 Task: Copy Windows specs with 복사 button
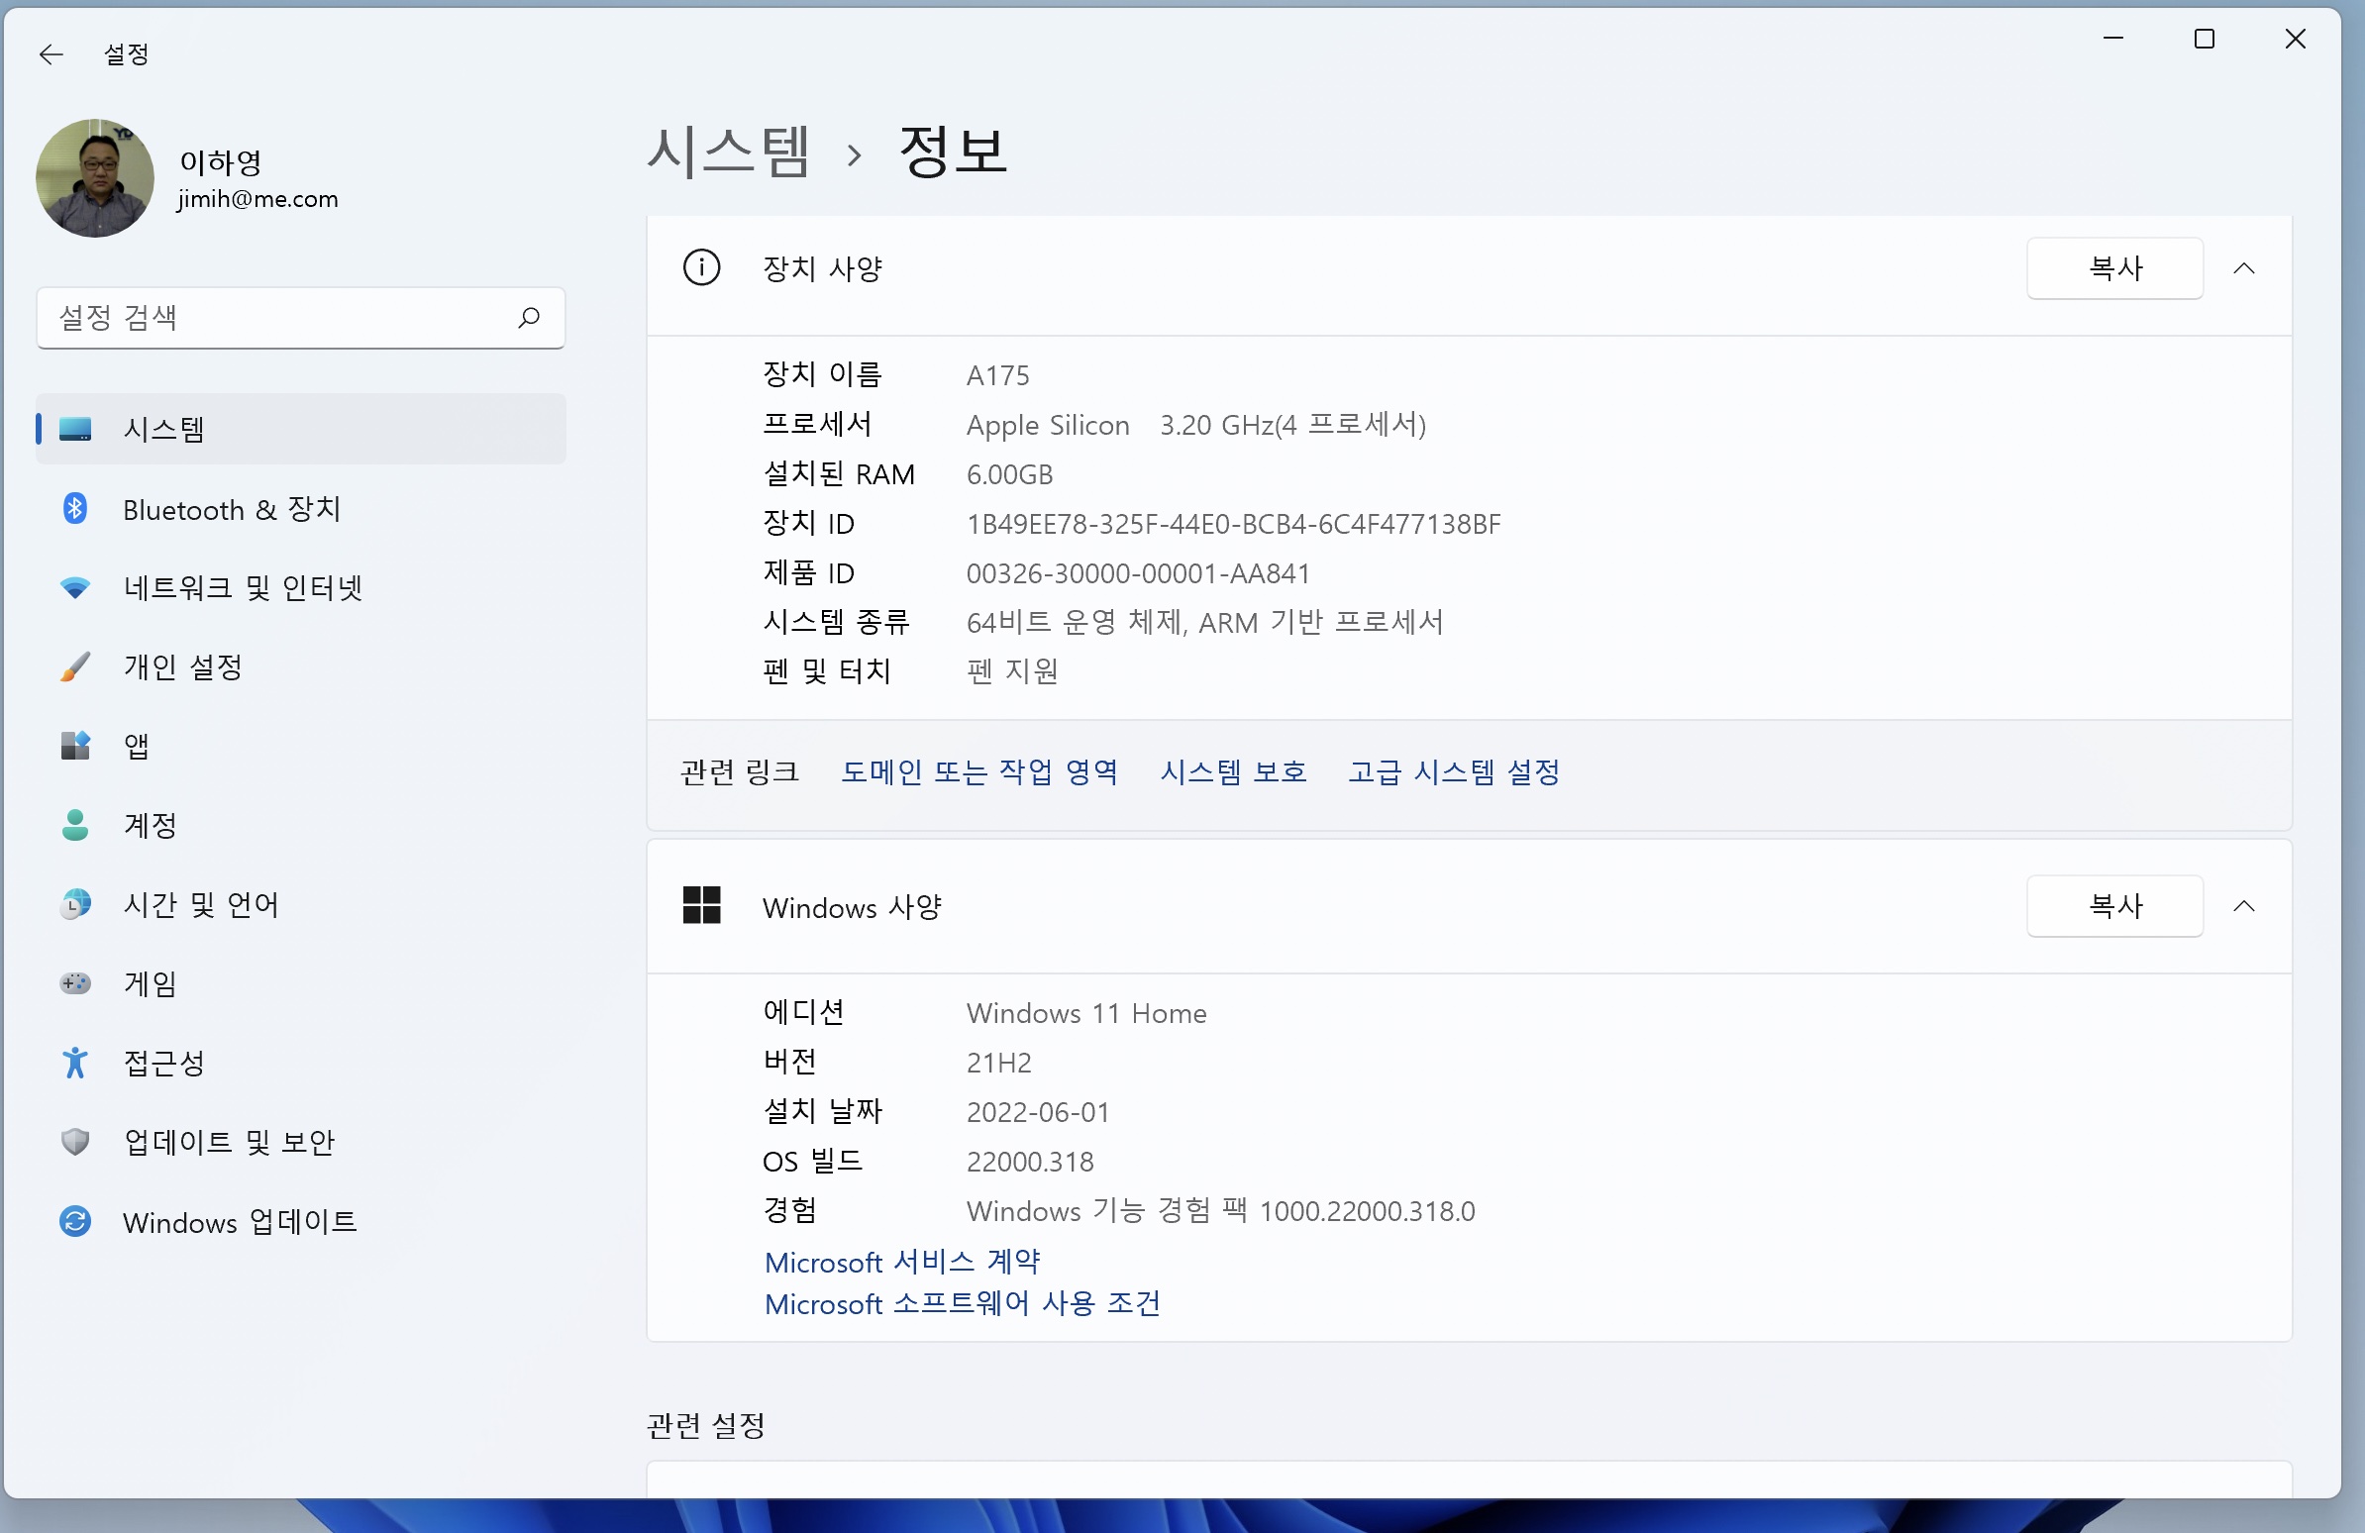[2114, 906]
